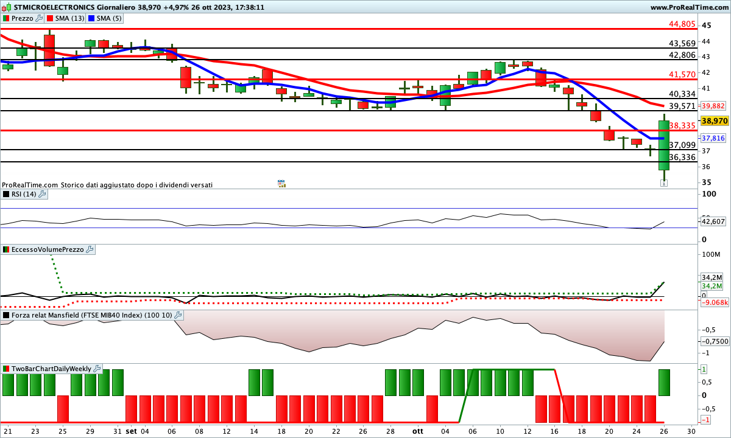Select the SMA (5) indicator label
Image resolution: width=731 pixels, height=438 pixels.
[x=109, y=18]
